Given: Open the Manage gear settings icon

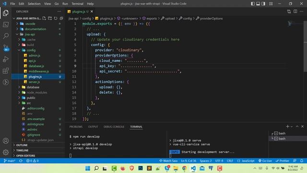Looking at the screenshot, I should pyautogui.click(x=6, y=152).
